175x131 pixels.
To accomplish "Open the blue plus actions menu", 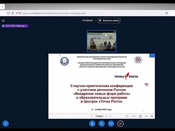I will [6, 123].
